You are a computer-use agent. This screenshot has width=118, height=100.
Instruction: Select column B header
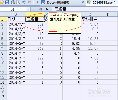(x=35, y=14)
